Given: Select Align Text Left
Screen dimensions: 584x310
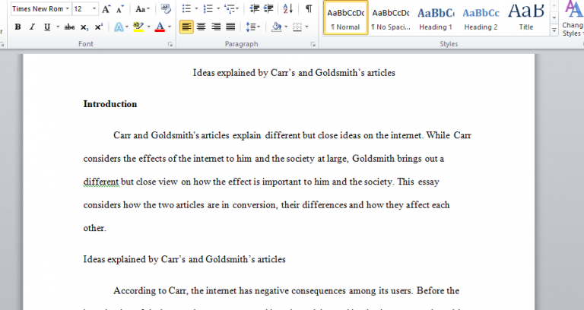Looking at the screenshot, I should click(x=186, y=27).
